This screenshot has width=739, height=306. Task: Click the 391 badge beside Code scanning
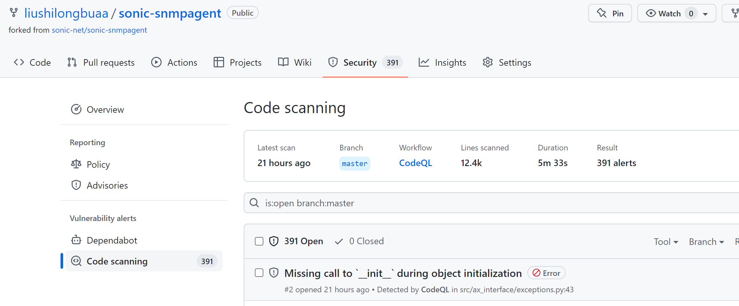(x=207, y=261)
